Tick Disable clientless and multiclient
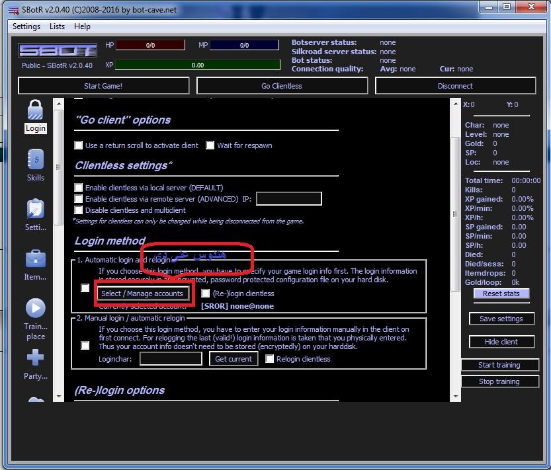This screenshot has width=551, height=470. (78, 210)
